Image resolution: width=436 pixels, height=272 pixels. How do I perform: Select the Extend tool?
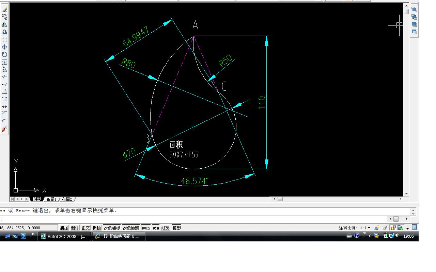4,84
